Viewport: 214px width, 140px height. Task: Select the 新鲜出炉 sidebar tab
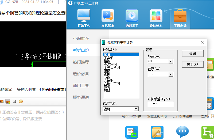[81, 50]
